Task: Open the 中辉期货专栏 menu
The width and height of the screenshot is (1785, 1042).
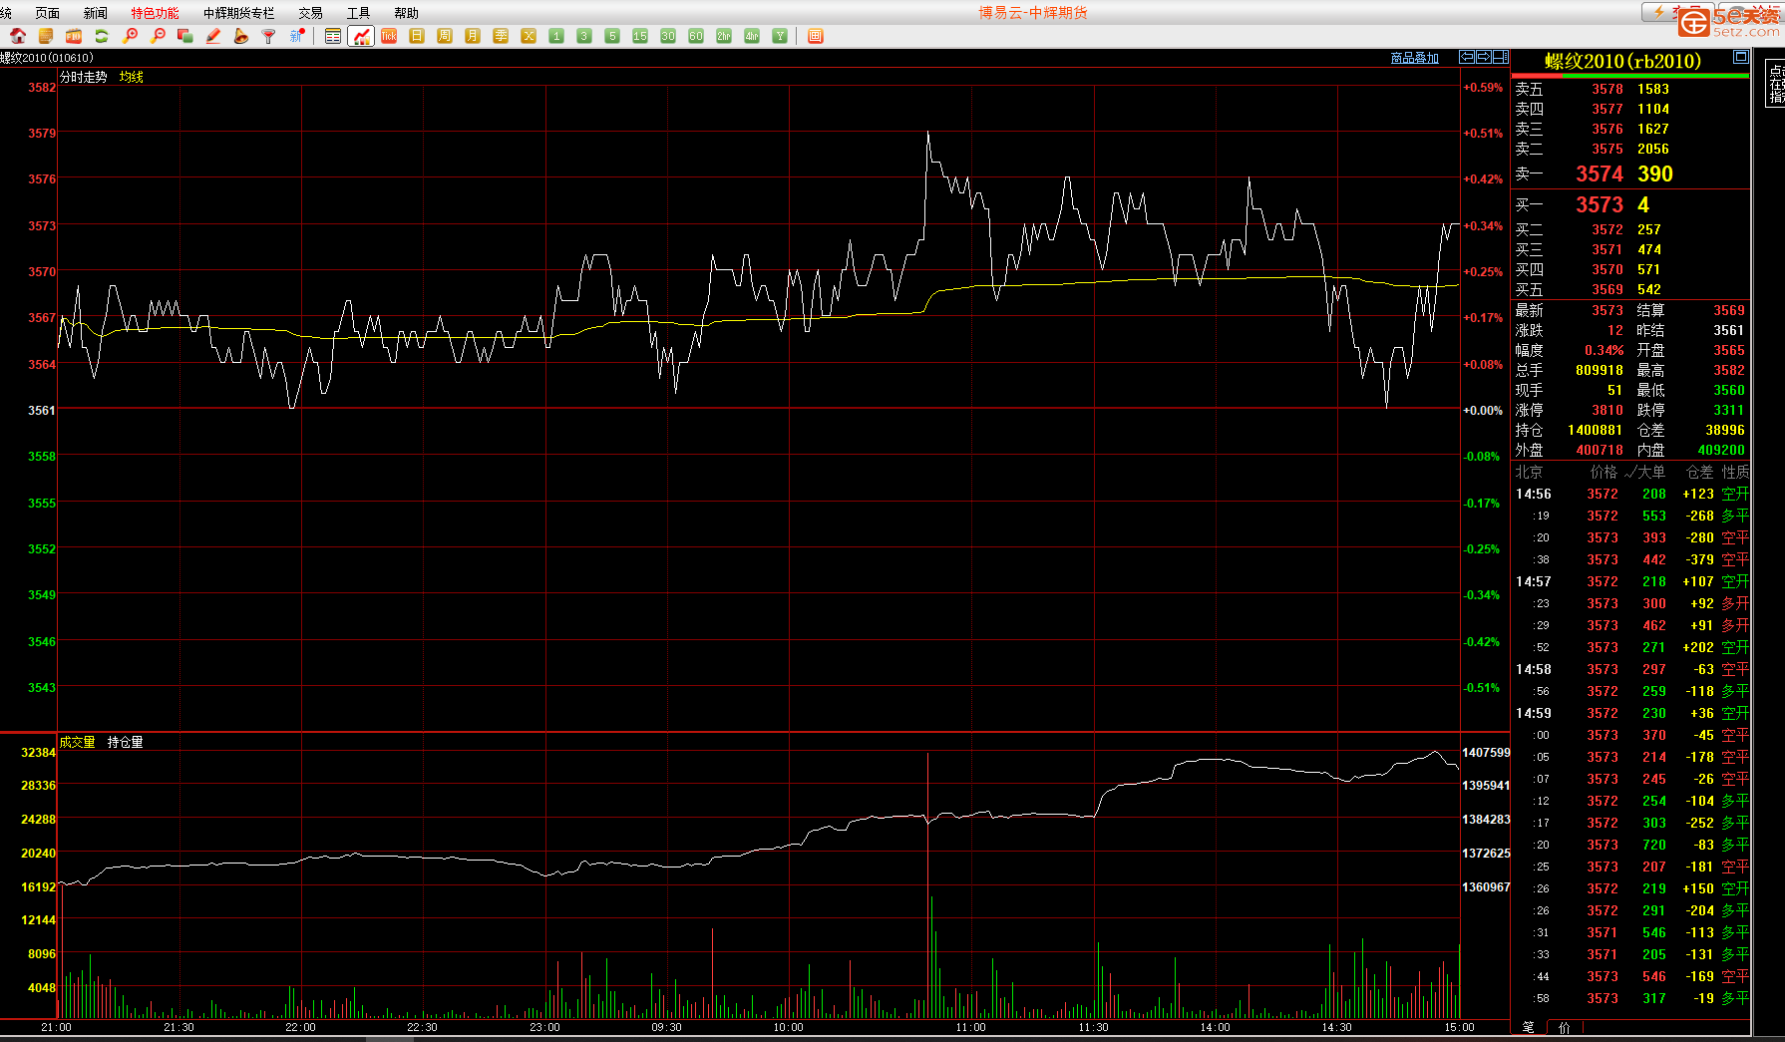Action: tap(238, 13)
